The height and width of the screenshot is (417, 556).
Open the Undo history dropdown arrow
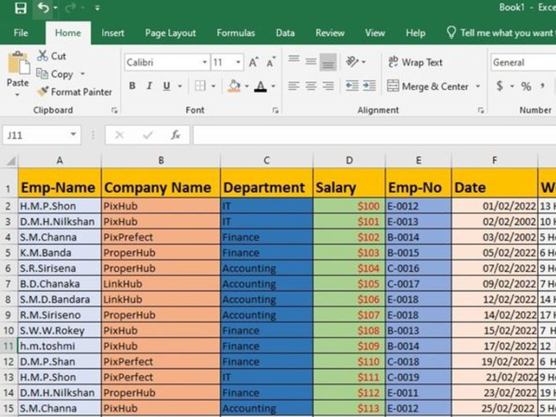pyautogui.click(x=56, y=8)
